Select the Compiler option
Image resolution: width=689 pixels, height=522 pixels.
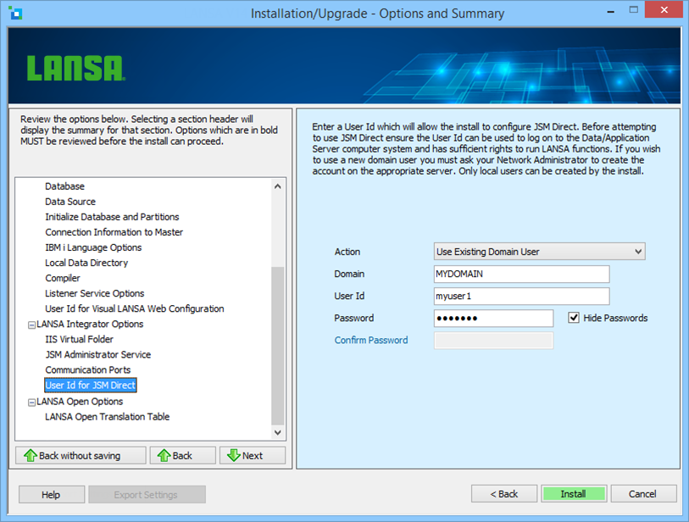63,278
